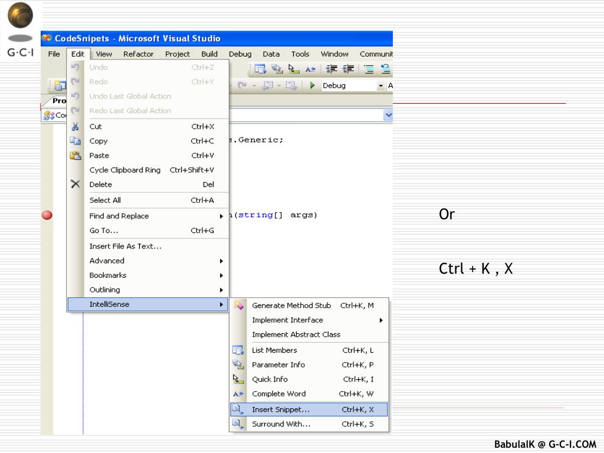The height and width of the screenshot is (453, 604).
Task: Click the Insert Snippet icon in the submenu
Action: pos(238,409)
